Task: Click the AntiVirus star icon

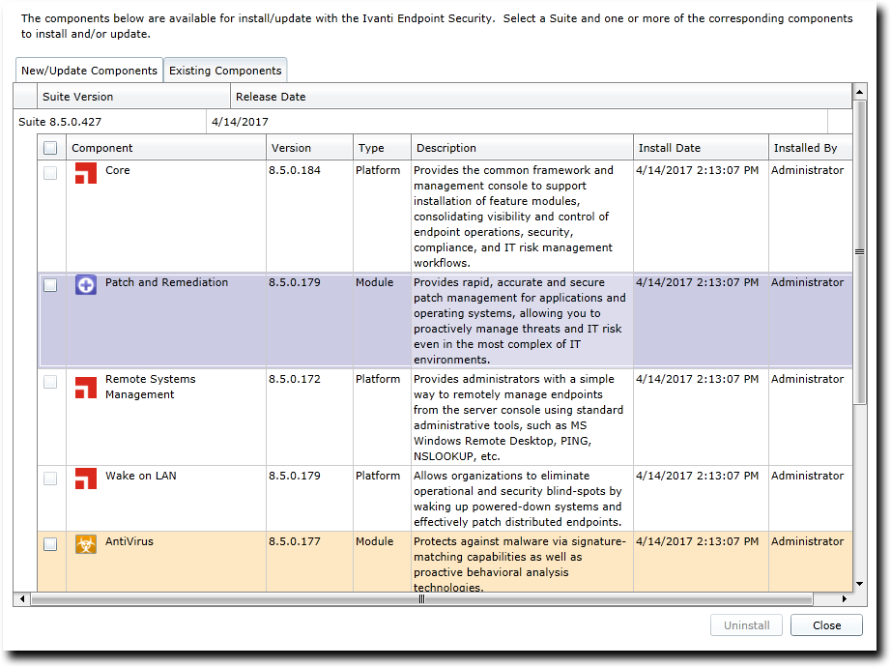Action: click(x=85, y=544)
